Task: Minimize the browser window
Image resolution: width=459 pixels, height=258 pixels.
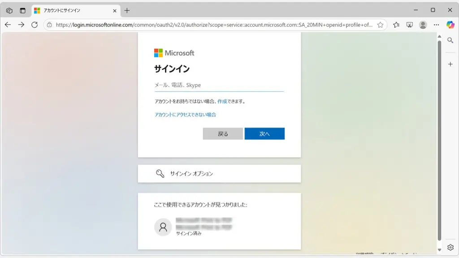Action: tap(416, 10)
